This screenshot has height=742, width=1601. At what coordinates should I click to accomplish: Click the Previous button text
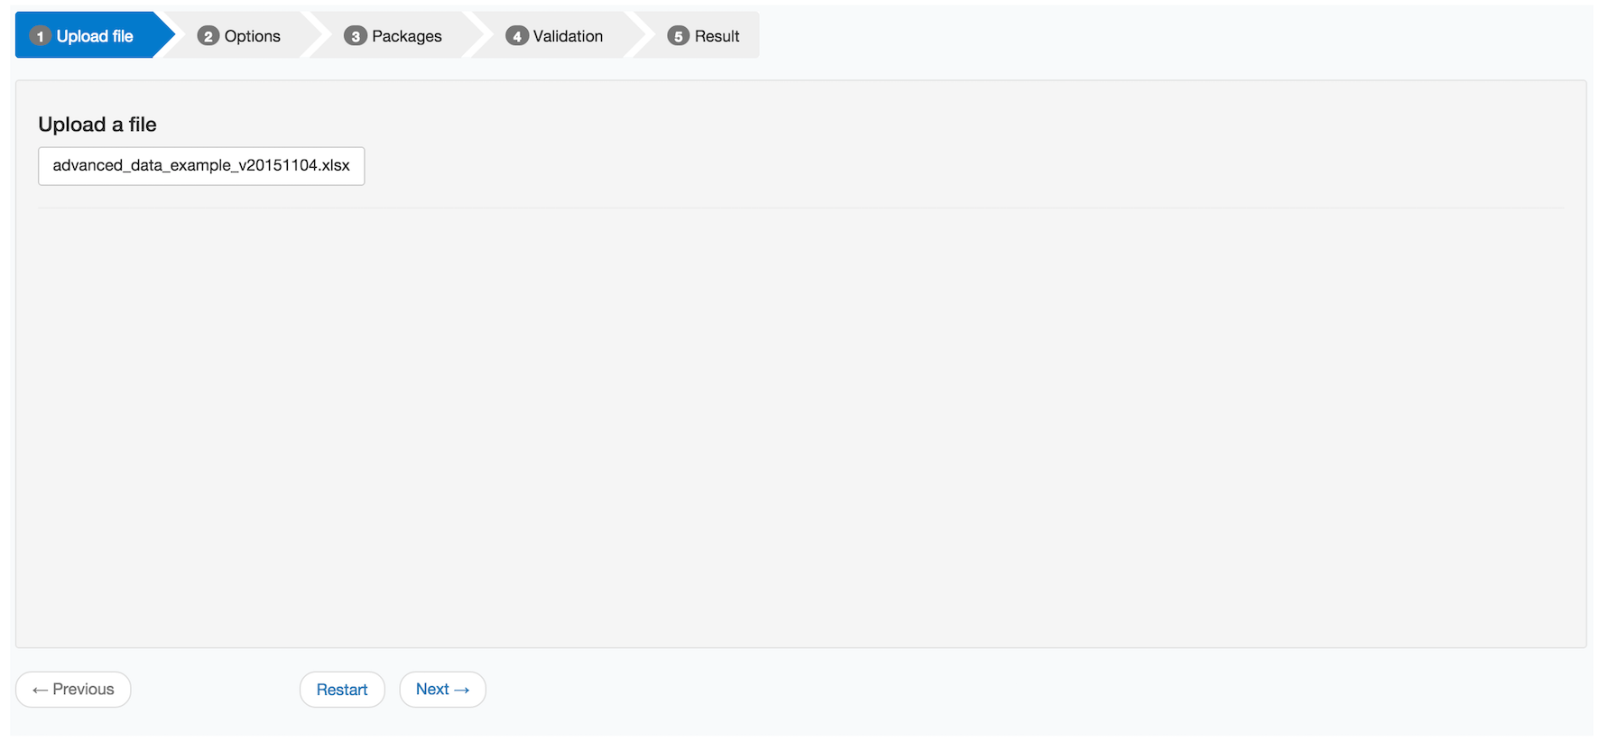(83, 690)
